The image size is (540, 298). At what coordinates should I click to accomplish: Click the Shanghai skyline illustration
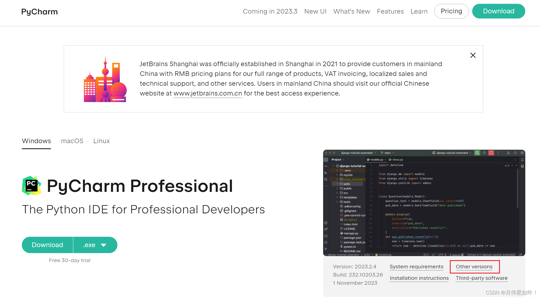[105, 79]
